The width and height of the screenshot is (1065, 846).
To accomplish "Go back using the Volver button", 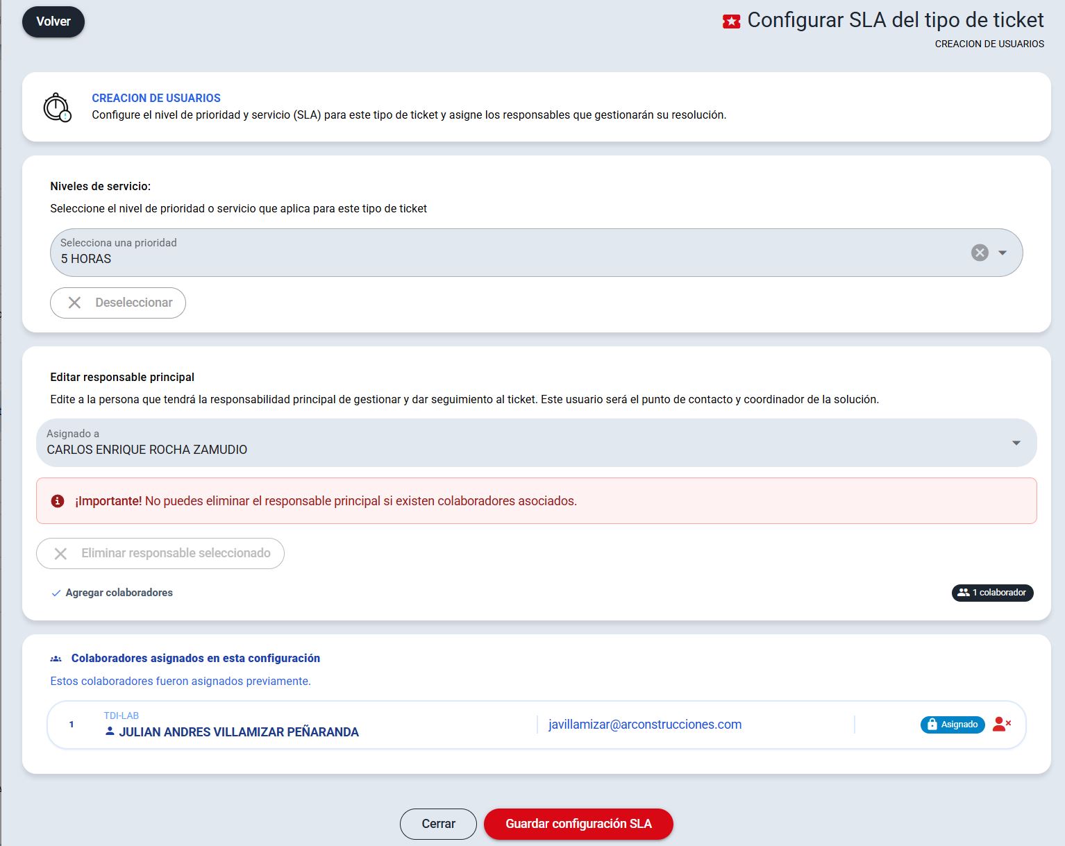I will tap(53, 22).
